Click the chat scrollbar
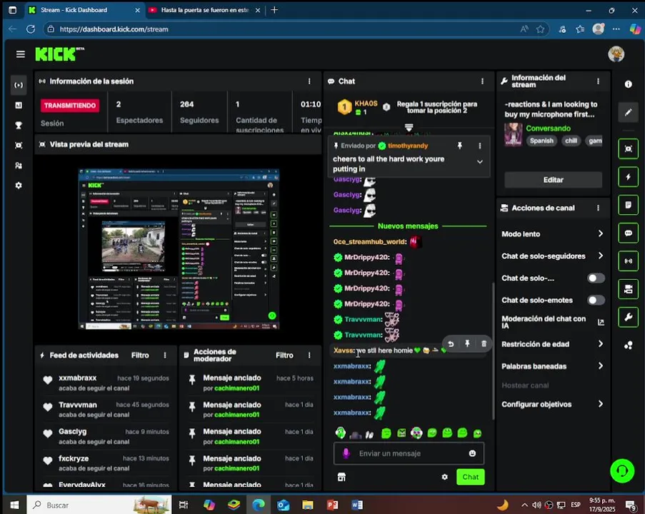 (493, 351)
